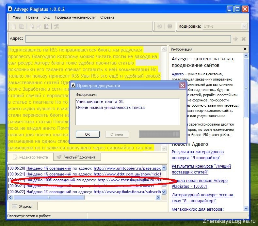Click the info panel vertical scrollbar thumb
Viewport: 258px width, 226px height.
[x=246, y=88]
